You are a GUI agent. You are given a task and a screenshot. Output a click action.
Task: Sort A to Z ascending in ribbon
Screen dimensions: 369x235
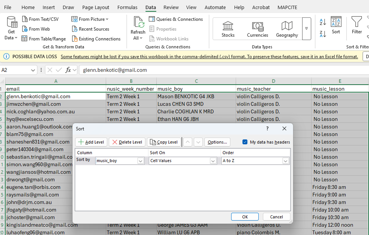pos(323,22)
